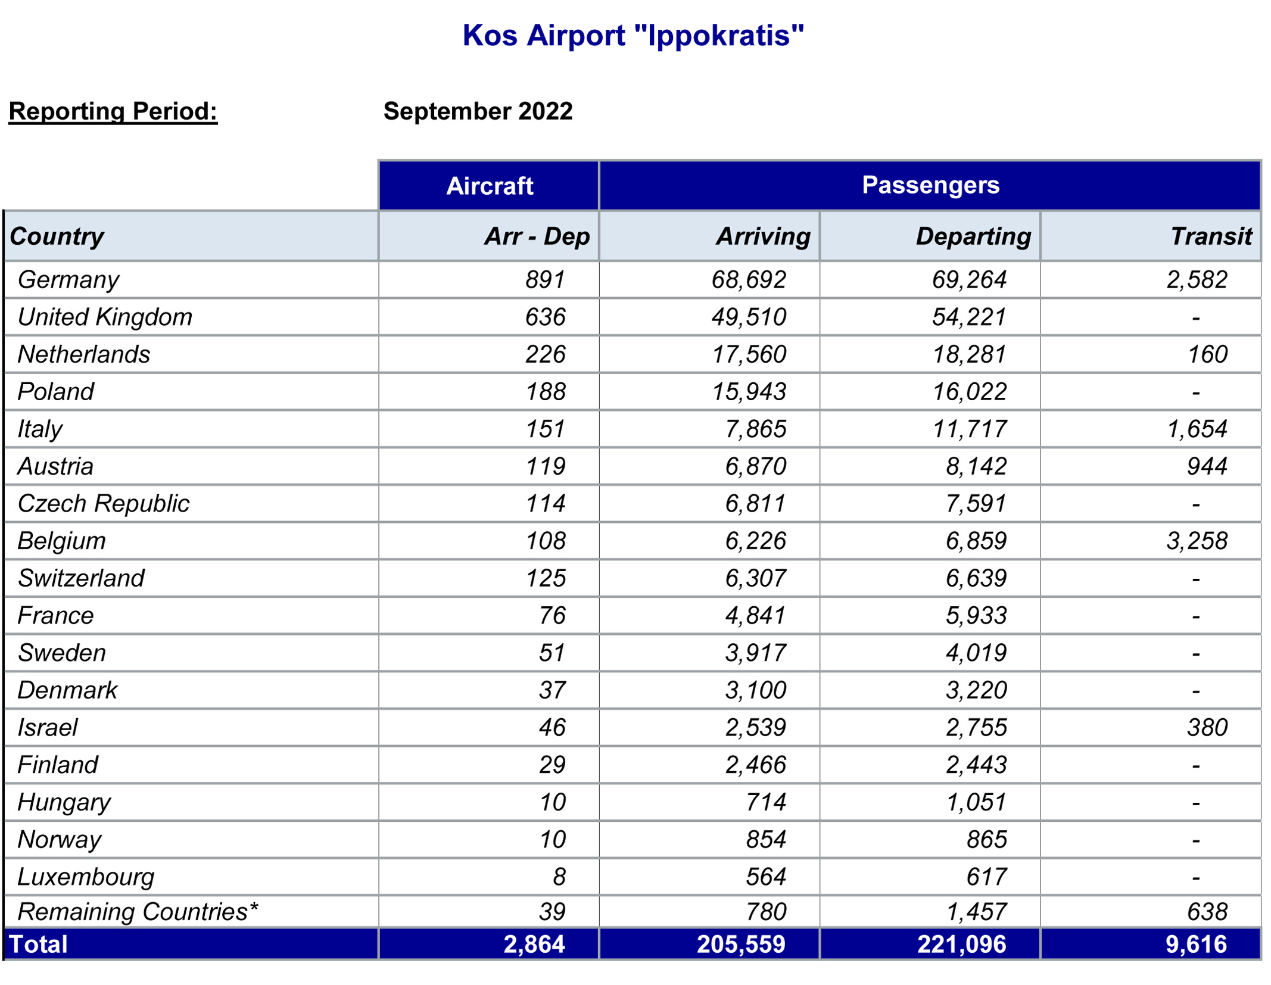Click the Kos Airport "Ippokratis" title
This screenshot has width=1271, height=985.
point(633,36)
